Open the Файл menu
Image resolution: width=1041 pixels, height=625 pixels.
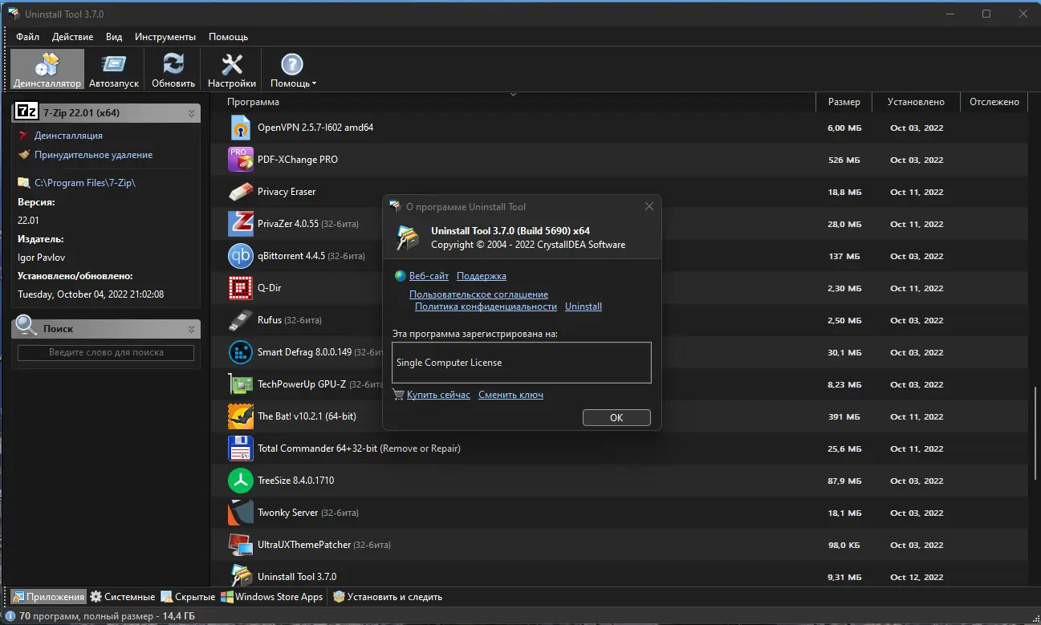27,37
